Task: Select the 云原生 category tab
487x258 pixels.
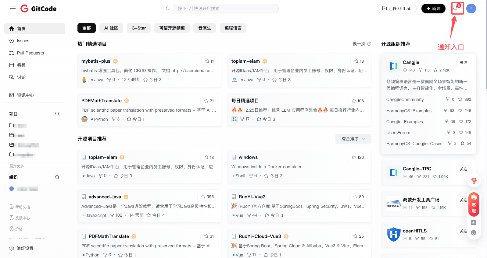Action: (205, 28)
